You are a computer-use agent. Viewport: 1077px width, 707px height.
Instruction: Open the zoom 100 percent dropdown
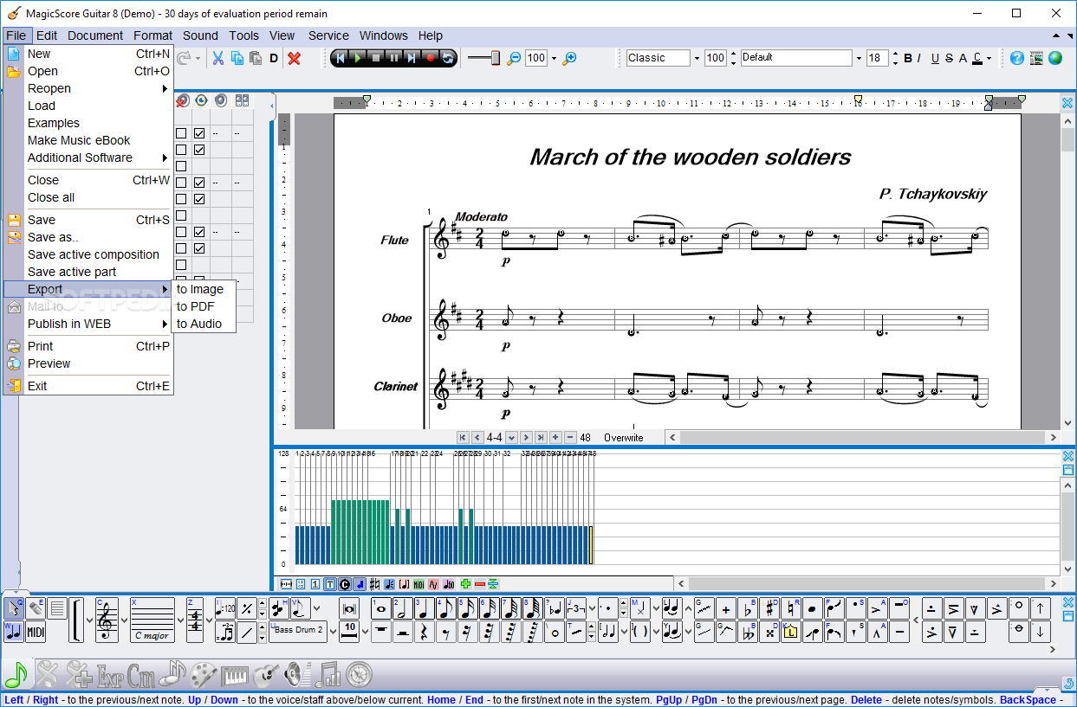click(555, 58)
